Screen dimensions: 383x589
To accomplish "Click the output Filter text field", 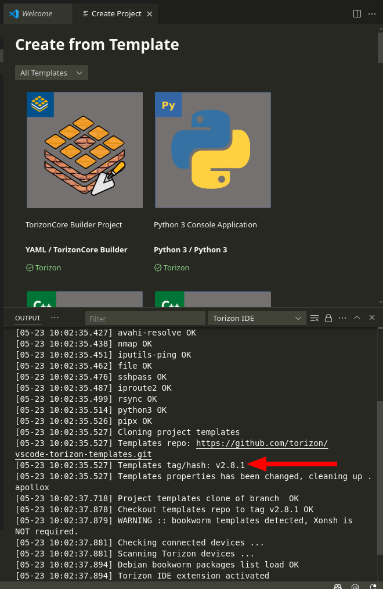I will point(145,318).
